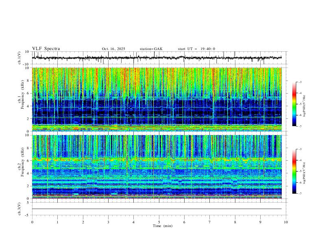Click the ch.1 spectrogram color bar
The image size is (322, 249).
click(x=294, y=104)
